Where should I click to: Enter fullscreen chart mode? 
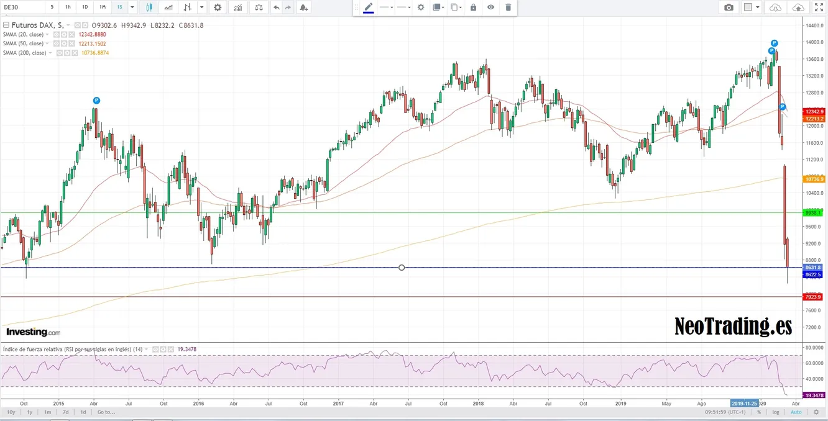pos(819,7)
